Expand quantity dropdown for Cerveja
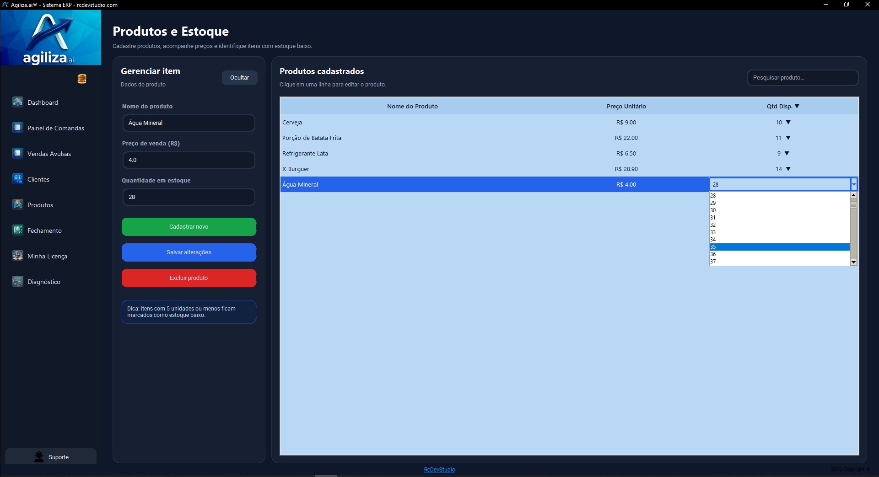This screenshot has width=879, height=477. (788, 122)
